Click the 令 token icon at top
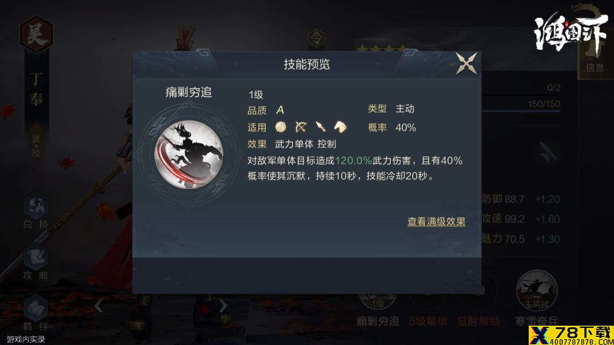 (317, 38)
